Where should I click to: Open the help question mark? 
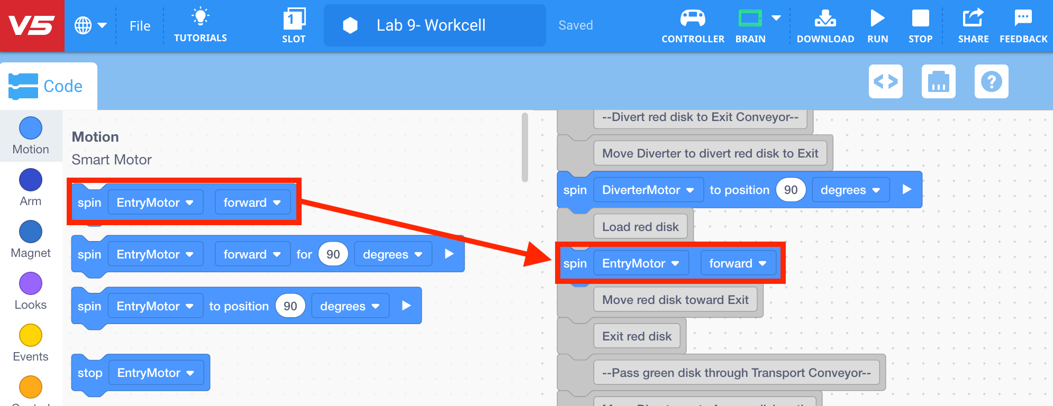(992, 81)
